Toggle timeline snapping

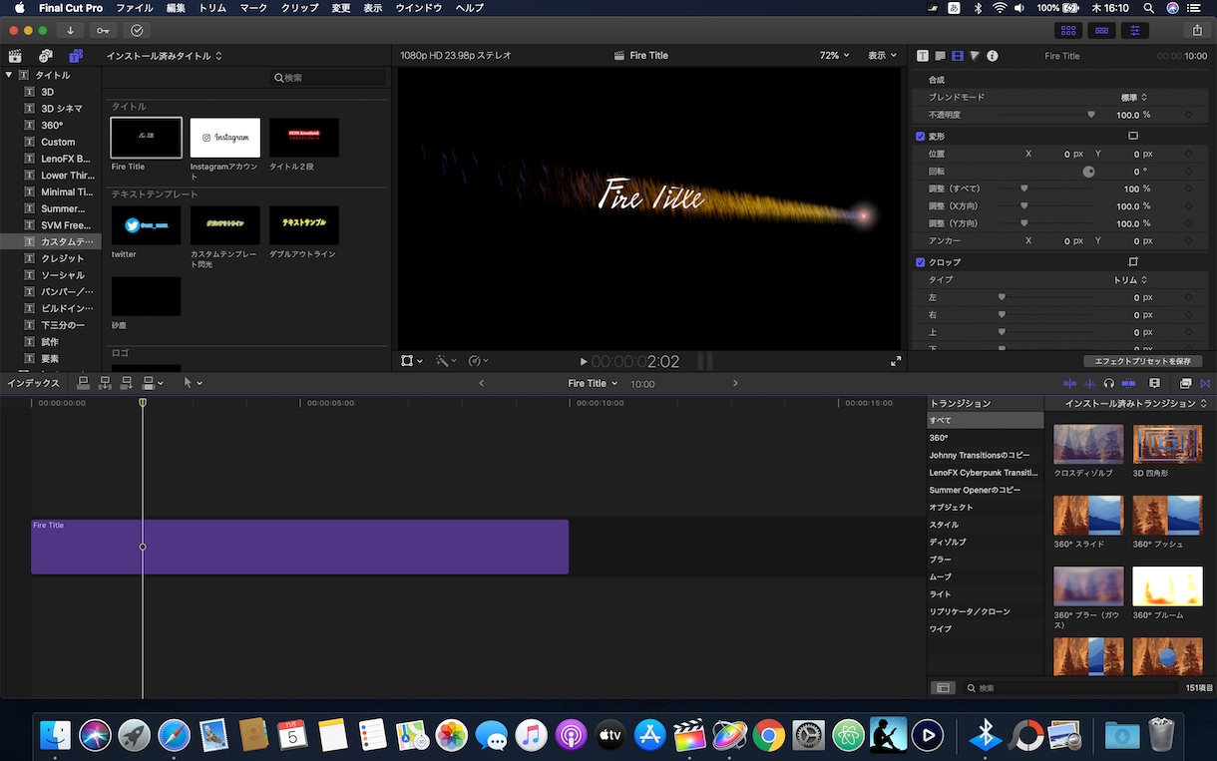(1128, 383)
